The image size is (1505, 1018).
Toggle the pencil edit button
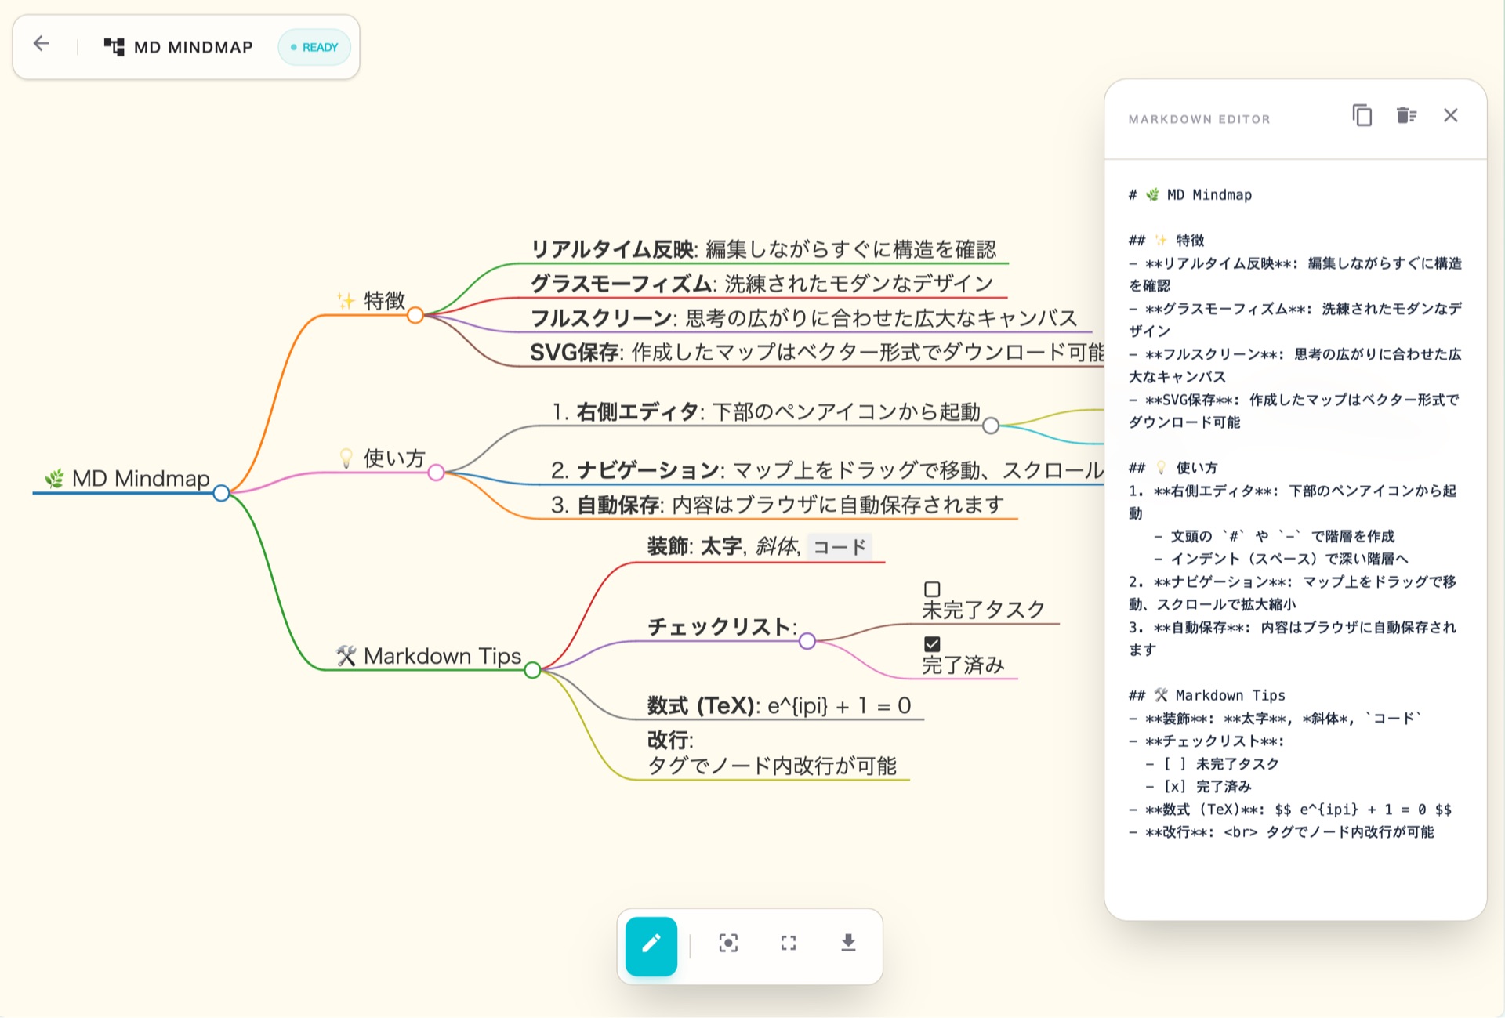tap(651, 945)
